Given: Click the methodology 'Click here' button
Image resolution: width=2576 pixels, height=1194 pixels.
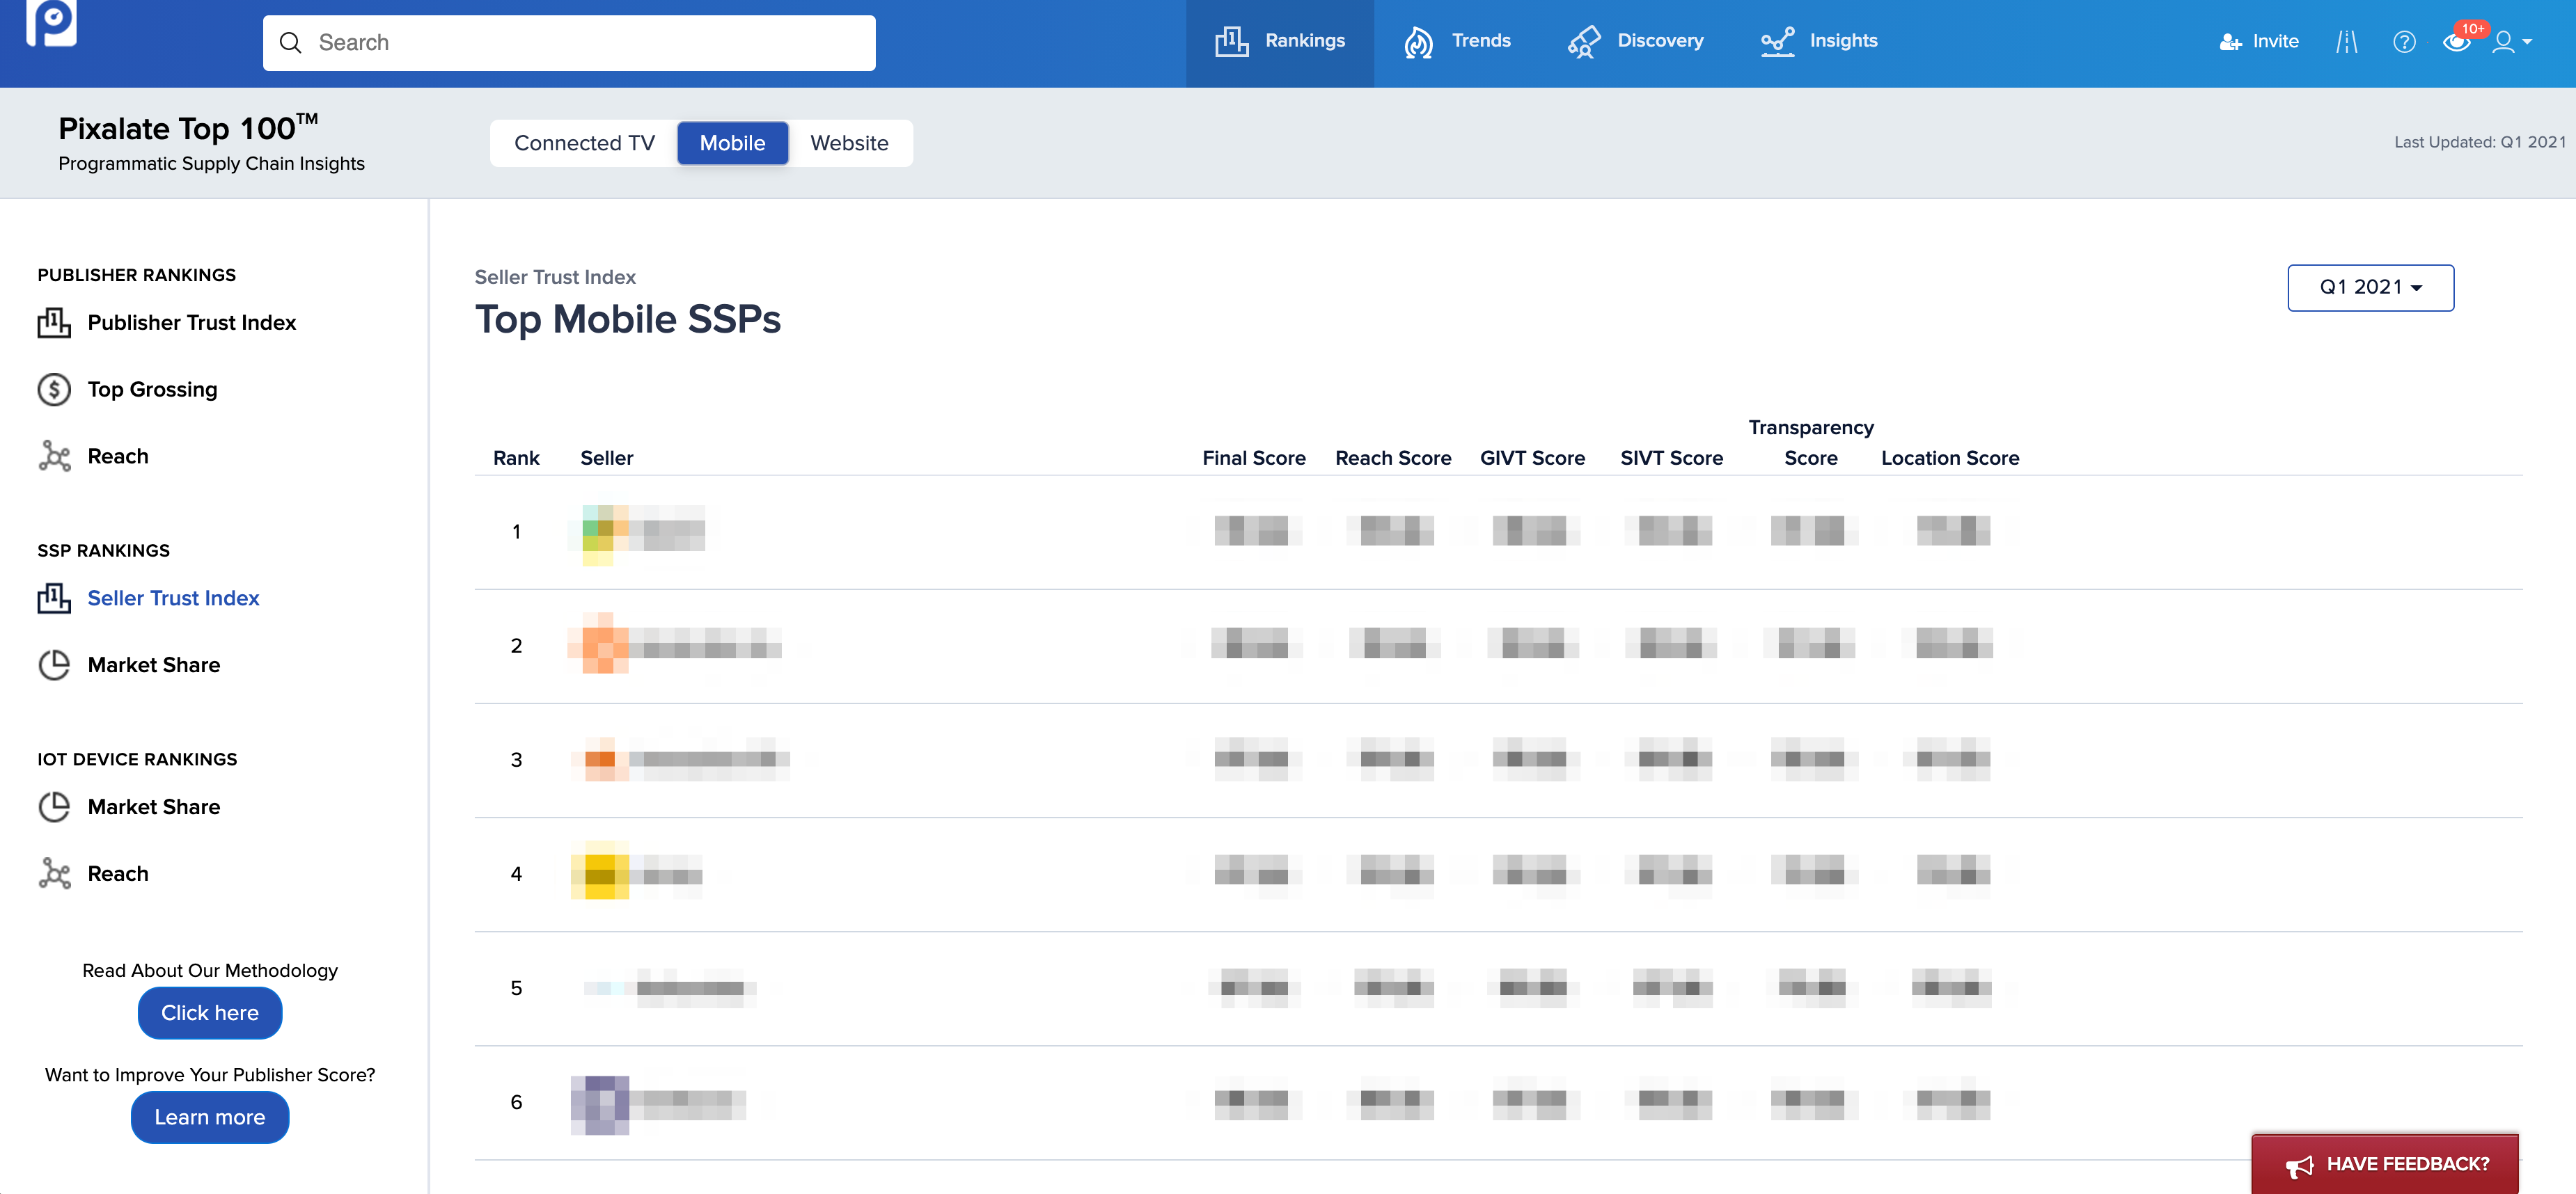Looking at the screenshot, I should pos(210,1013).
